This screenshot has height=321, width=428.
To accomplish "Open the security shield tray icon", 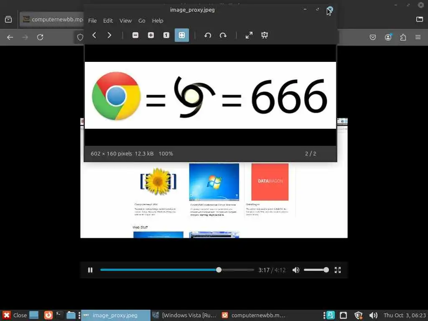I will click(x=358, y=315).
